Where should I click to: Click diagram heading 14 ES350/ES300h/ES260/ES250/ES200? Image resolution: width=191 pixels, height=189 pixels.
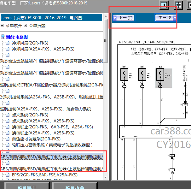[x=146, y=42]
